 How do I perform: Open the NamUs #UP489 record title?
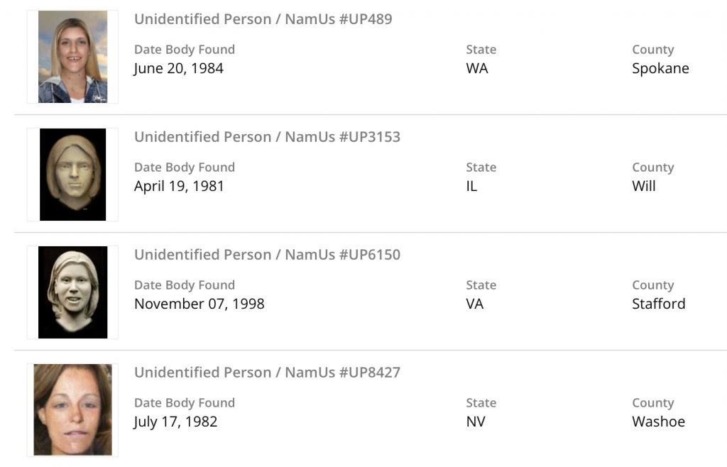(263, 19)
